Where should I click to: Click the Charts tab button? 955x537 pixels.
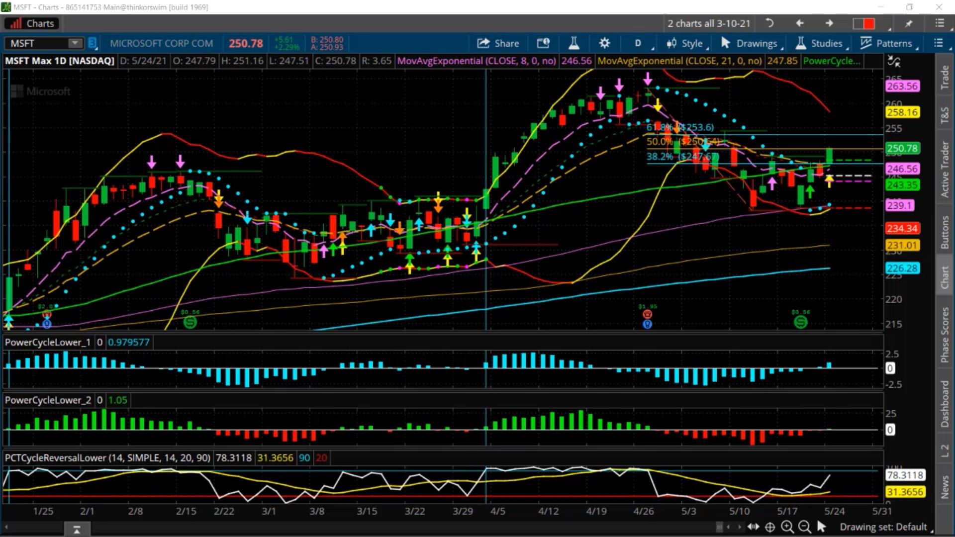coord(32,23)
